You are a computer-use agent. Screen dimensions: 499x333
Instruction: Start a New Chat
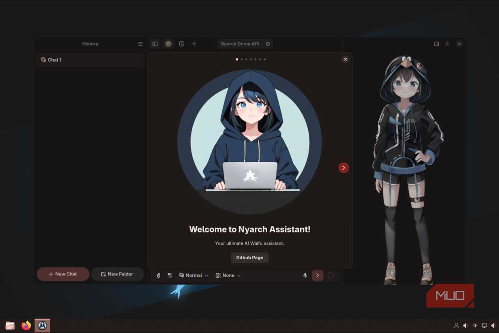tap(63, 274)
